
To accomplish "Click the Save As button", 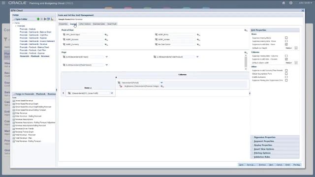I will point(251,165).
